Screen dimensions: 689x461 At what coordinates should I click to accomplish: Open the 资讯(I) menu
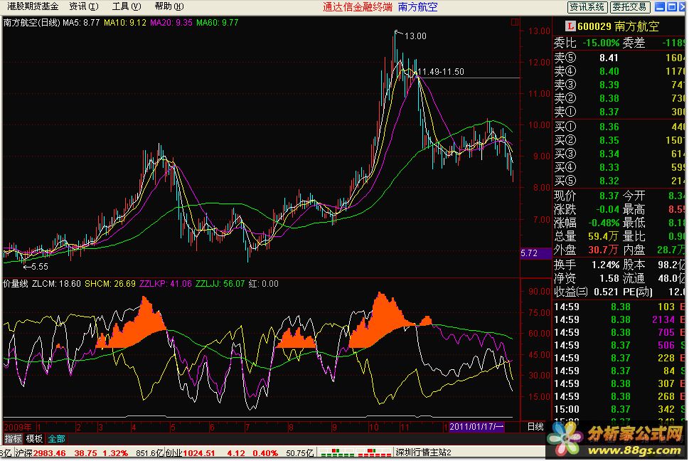[83, 6]
